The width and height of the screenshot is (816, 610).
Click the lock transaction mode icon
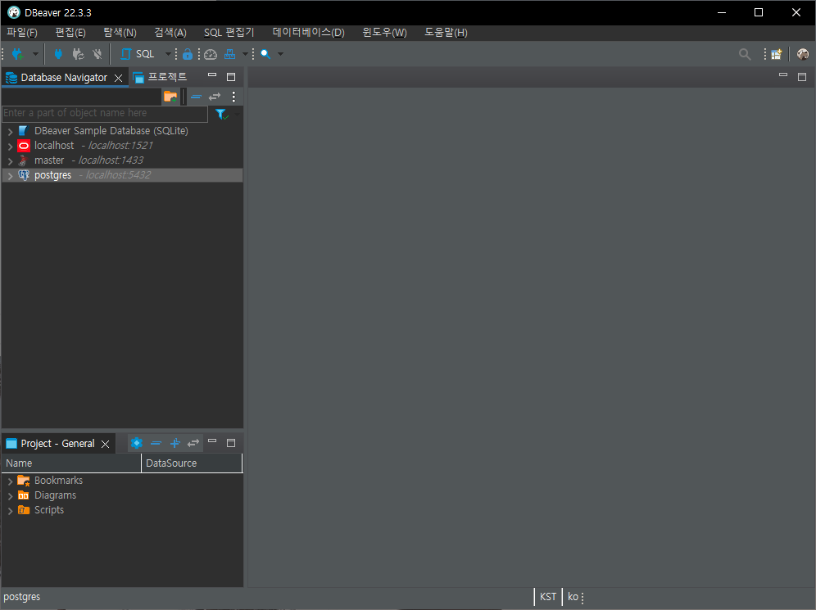pyautogui.click(x=188, y=54)
